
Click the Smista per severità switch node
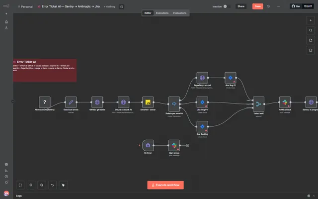click(x=174, y=104)
